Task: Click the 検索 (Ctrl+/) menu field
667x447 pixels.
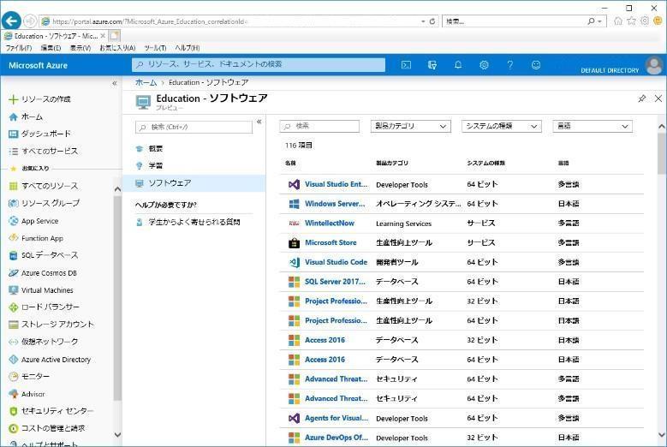Action: 194,128
